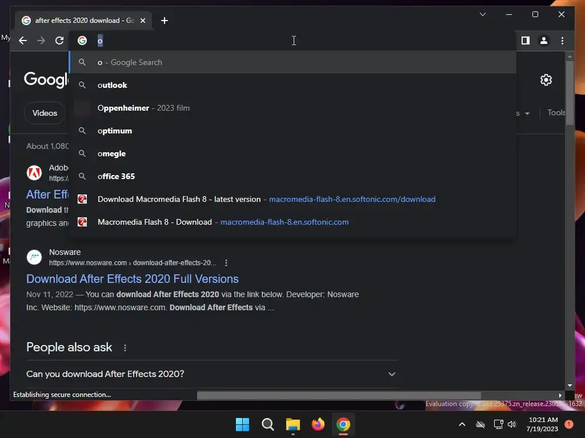Viewport: 585px width, 438px height.
Task: Expand 'Can you download After Effects 2020?' question
Action: 211,374
